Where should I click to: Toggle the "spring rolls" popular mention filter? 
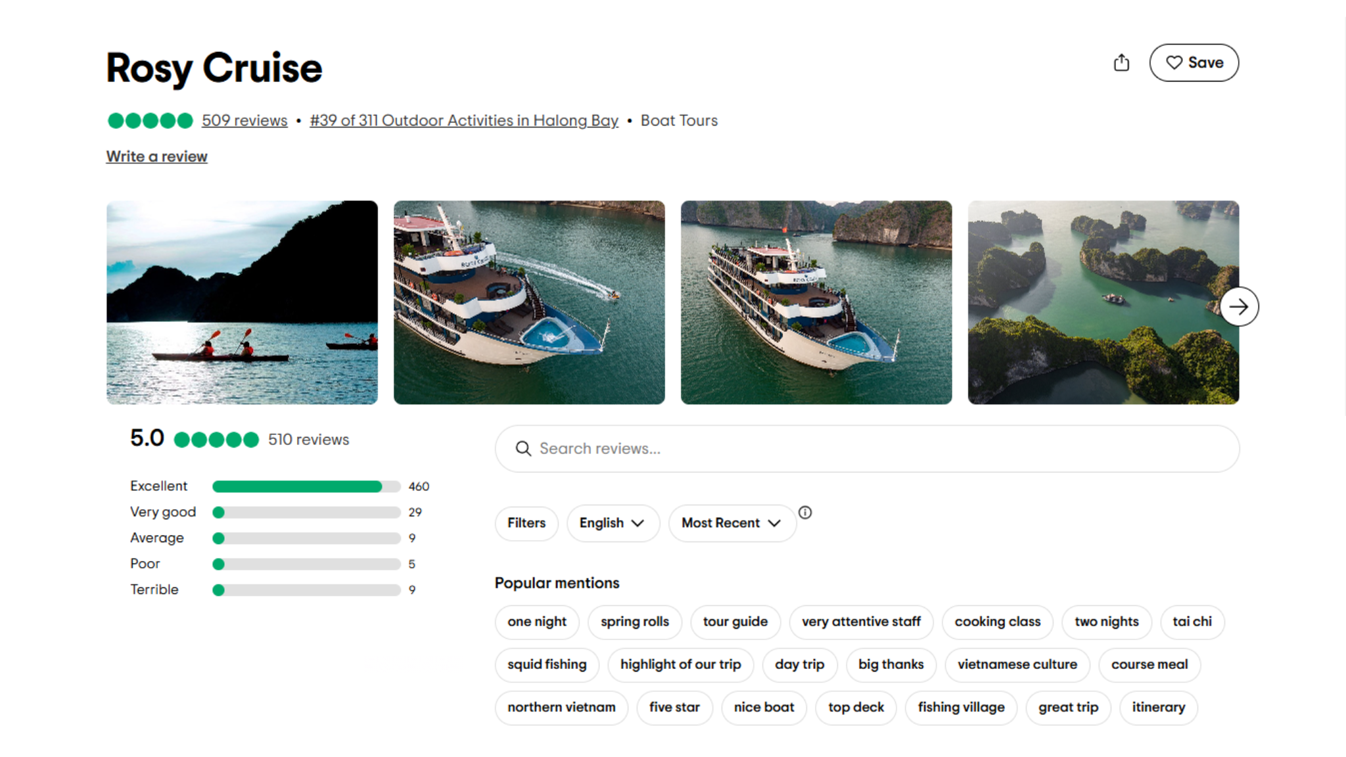(635, 622)
